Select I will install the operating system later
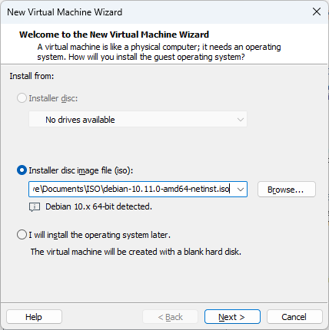Screen dimensions: 329x330 coord(22,235)
